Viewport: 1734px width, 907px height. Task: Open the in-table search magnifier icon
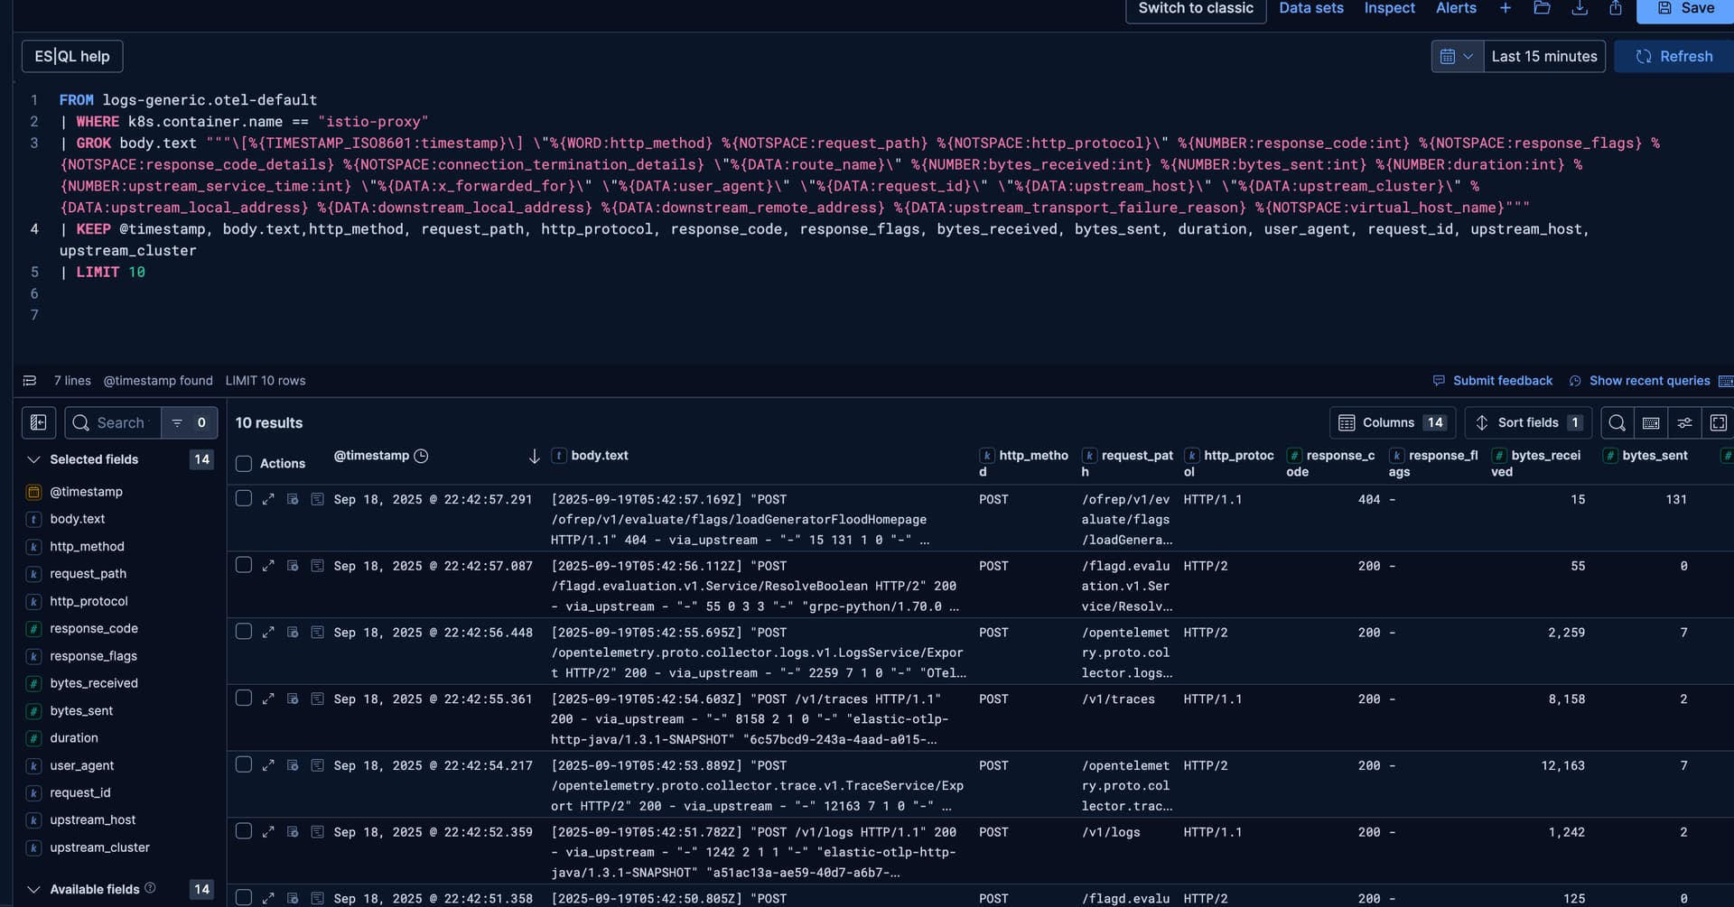click(1617, 422)
